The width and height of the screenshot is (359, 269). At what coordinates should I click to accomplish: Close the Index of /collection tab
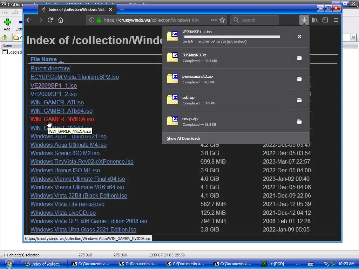coord(110,9)
